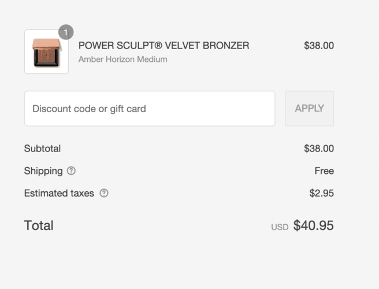Image resolution: width=379 pixels, height=289 pixels.
Task: Click the $2.95 tax amount
Action: coord(321,194)
